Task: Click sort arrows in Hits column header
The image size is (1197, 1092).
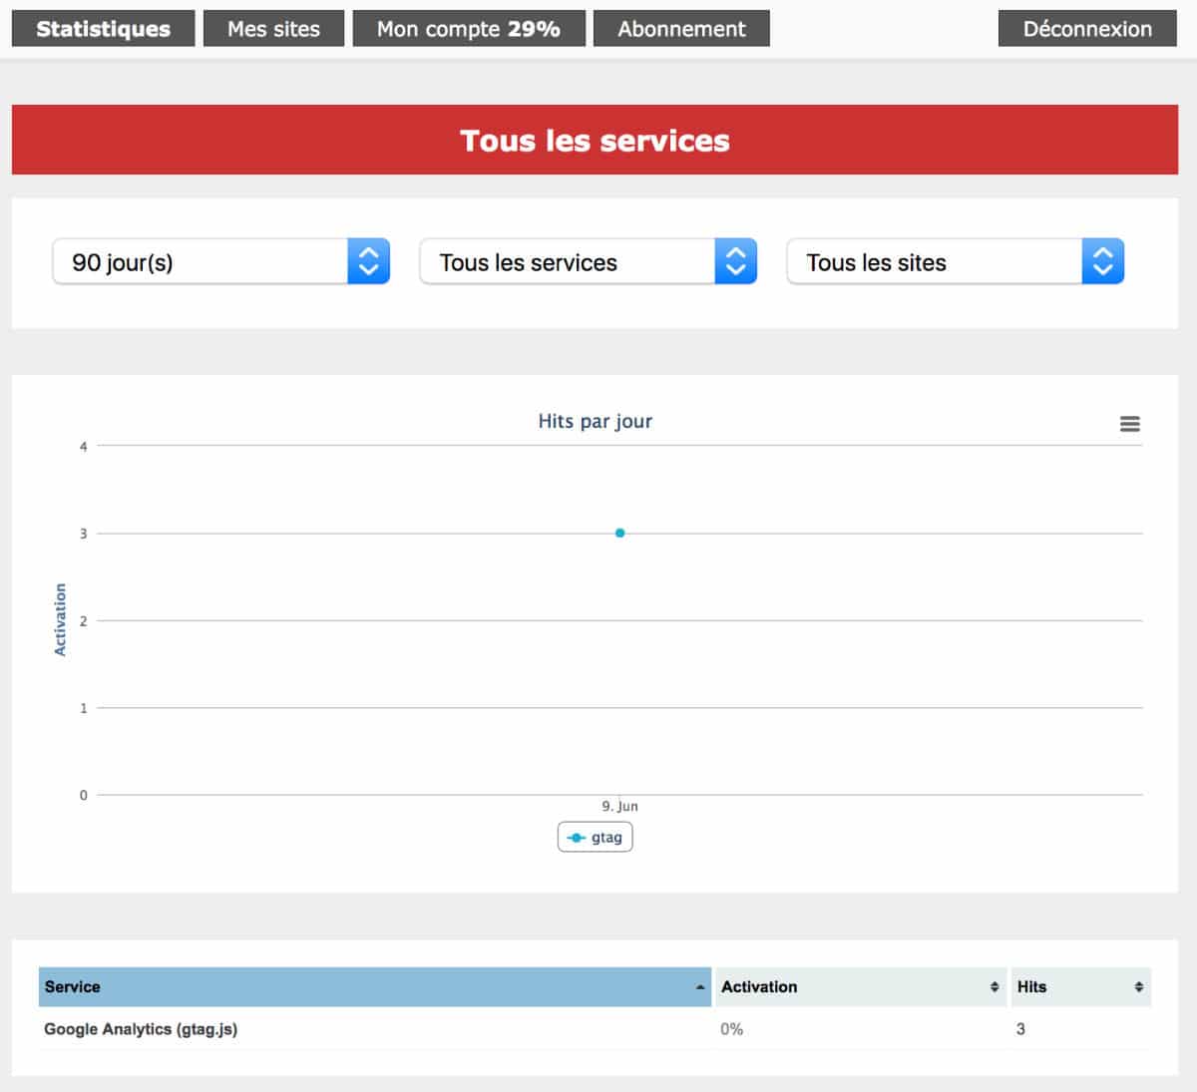Action: pos(1138,987)
